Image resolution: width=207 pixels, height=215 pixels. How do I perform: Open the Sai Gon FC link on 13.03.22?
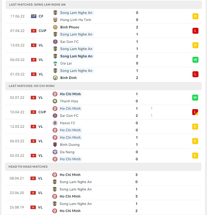pyautogui.click(x=69, y=42)
